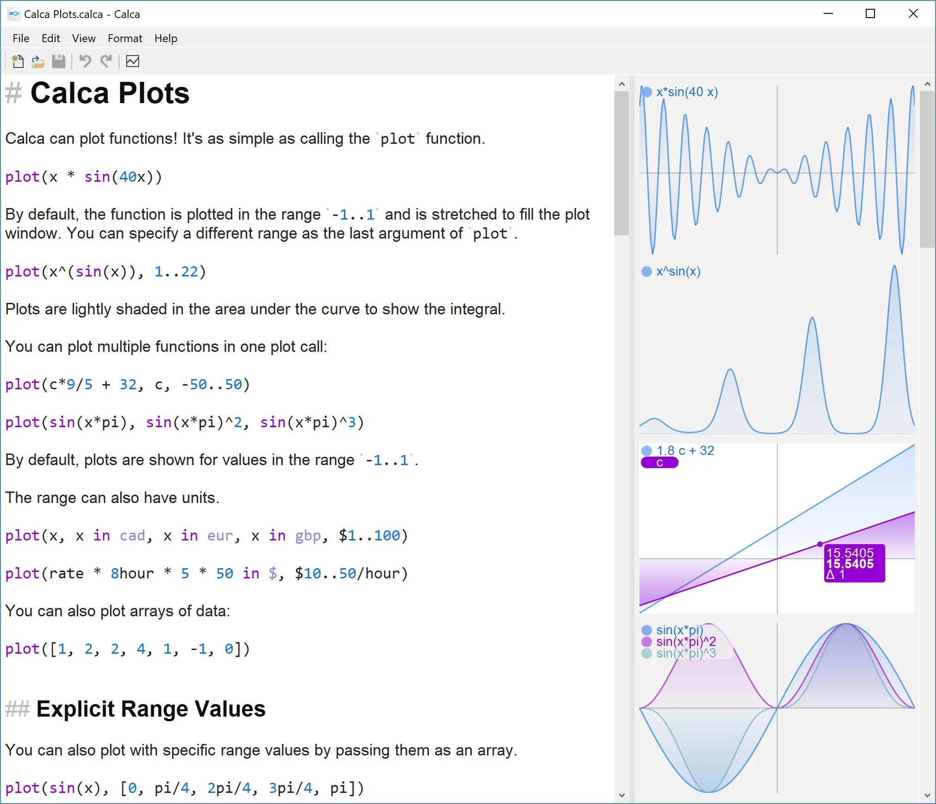Viewport: 936px width, 804px height.
Task: Maximize the Calca window
Action: pos(870,14)
